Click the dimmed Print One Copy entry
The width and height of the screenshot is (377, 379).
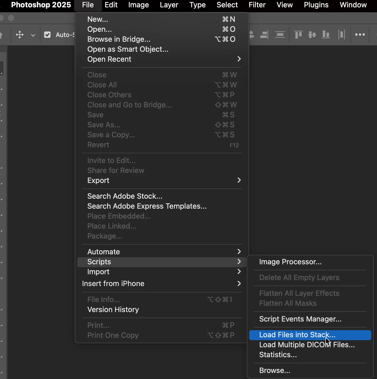[162, 335]
